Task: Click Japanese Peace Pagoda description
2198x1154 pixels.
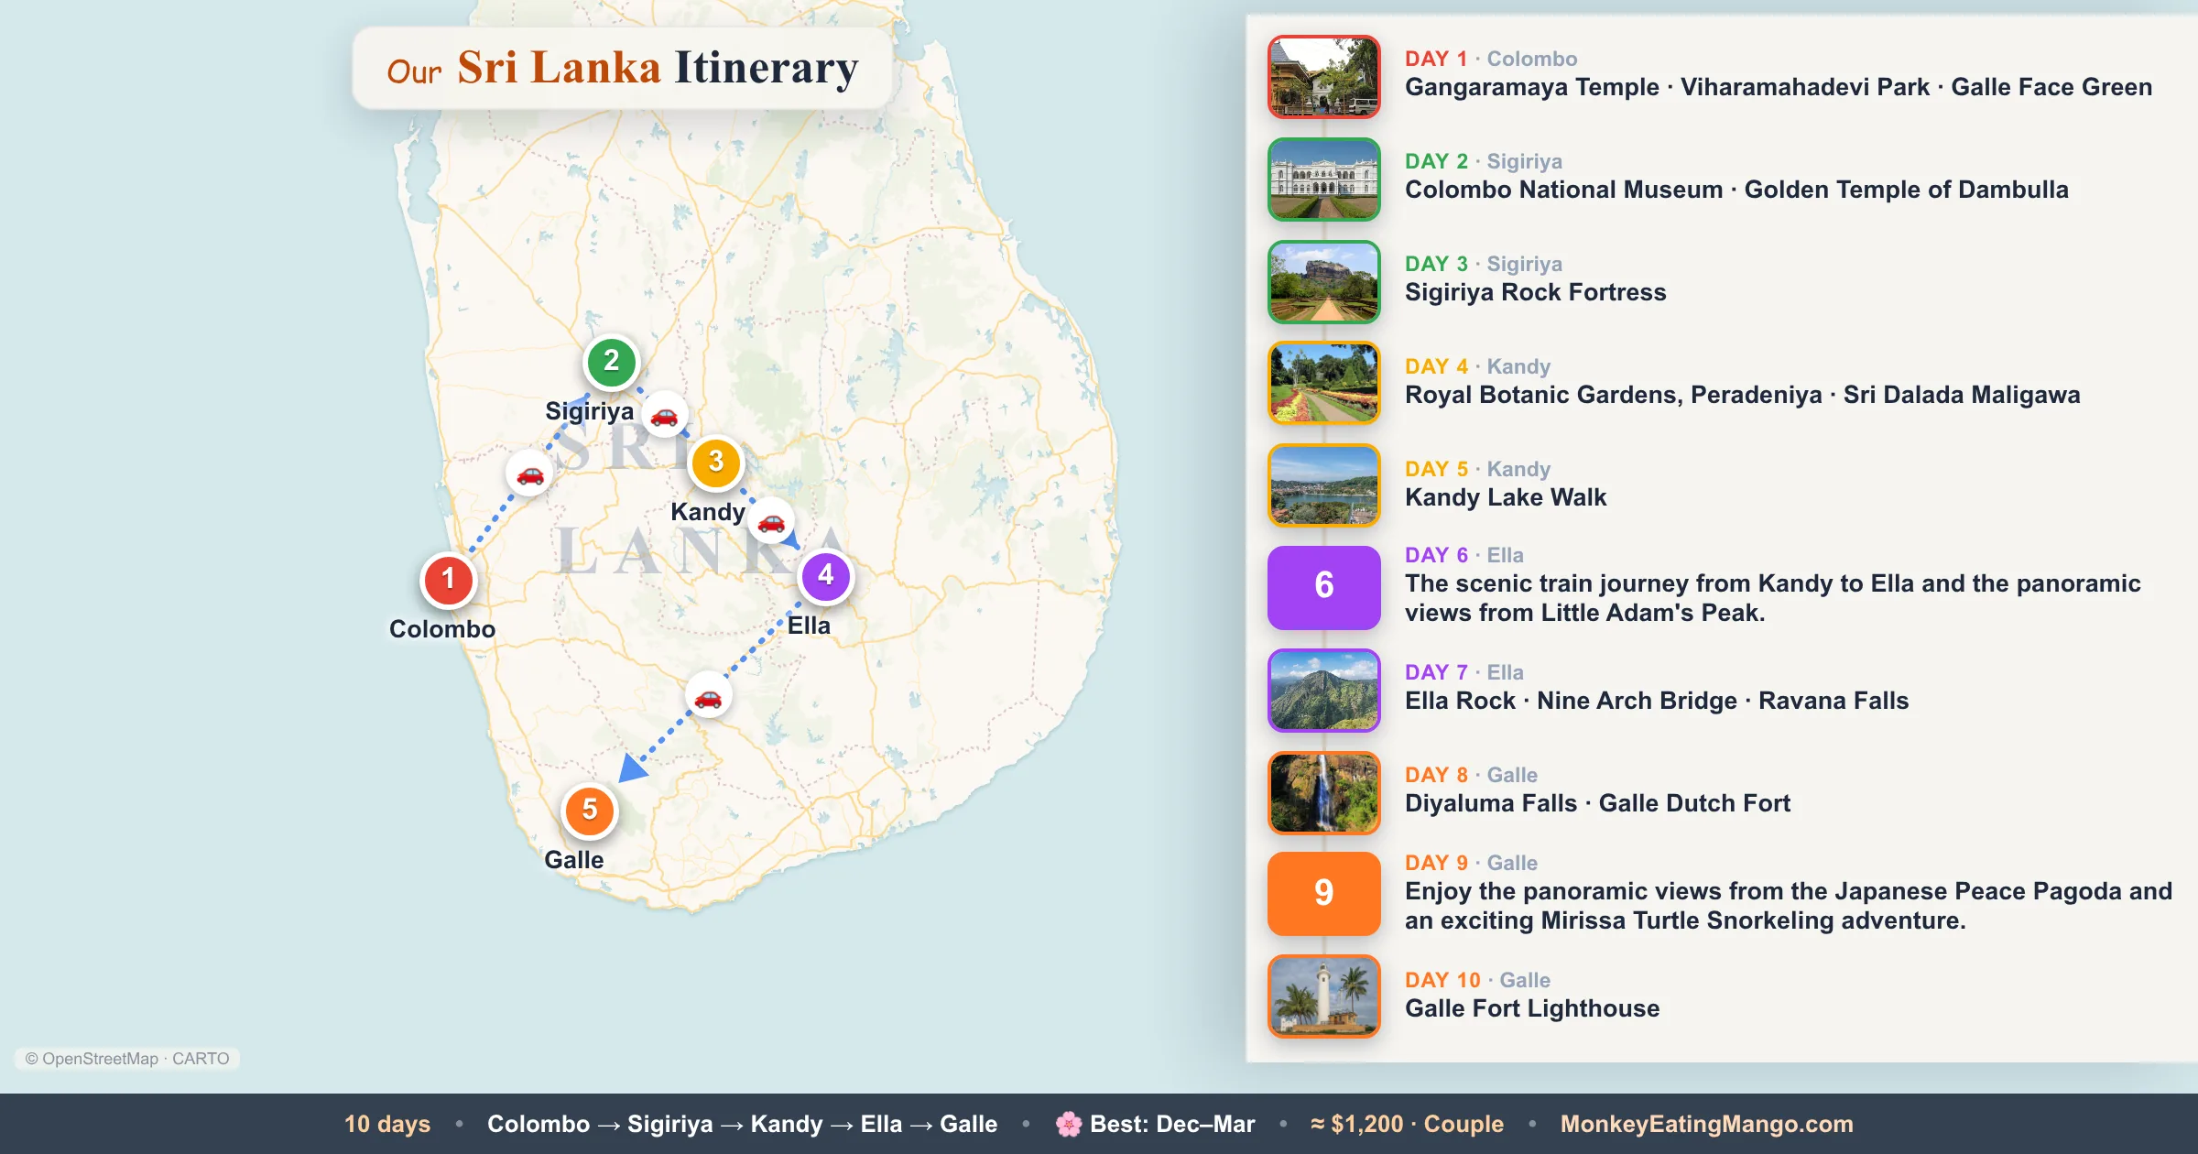Action: (1789, 906)
